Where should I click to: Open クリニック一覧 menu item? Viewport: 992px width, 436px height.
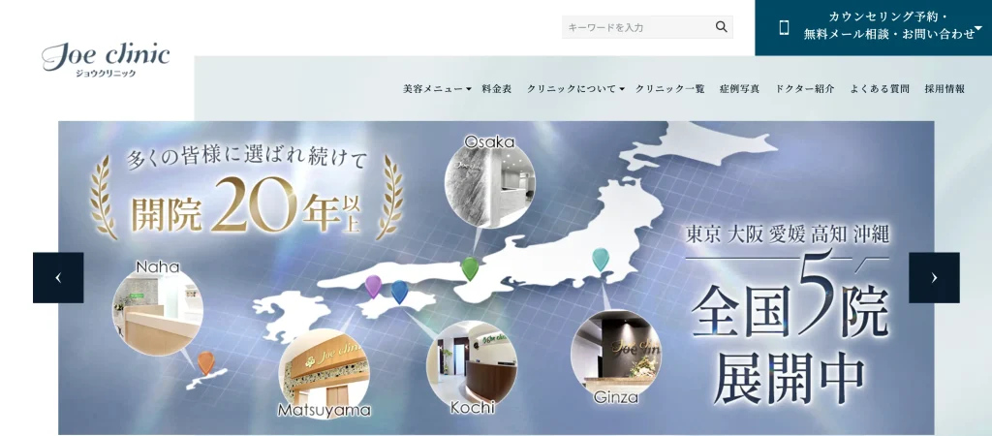(670, 89)
